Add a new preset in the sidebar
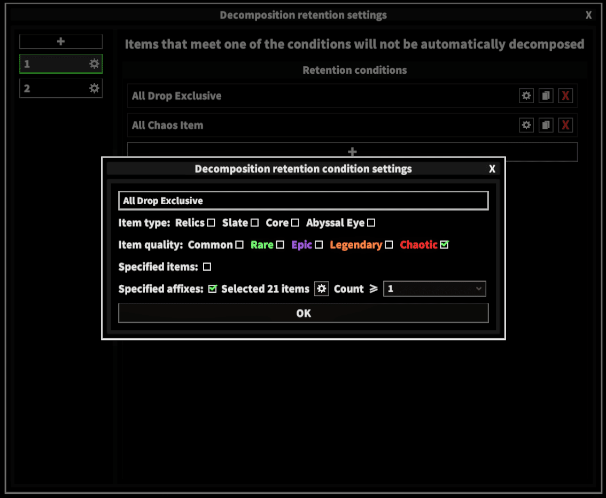 click(x=61, y=42)
